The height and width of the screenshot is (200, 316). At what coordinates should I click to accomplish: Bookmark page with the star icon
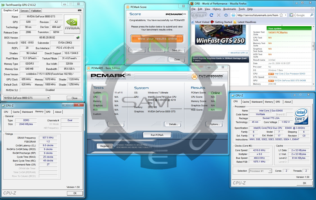click(281, 15)
